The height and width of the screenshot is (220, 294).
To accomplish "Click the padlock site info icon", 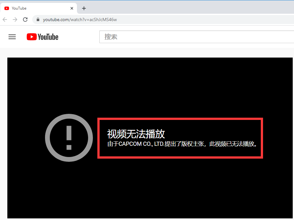I will click(38, 20).
